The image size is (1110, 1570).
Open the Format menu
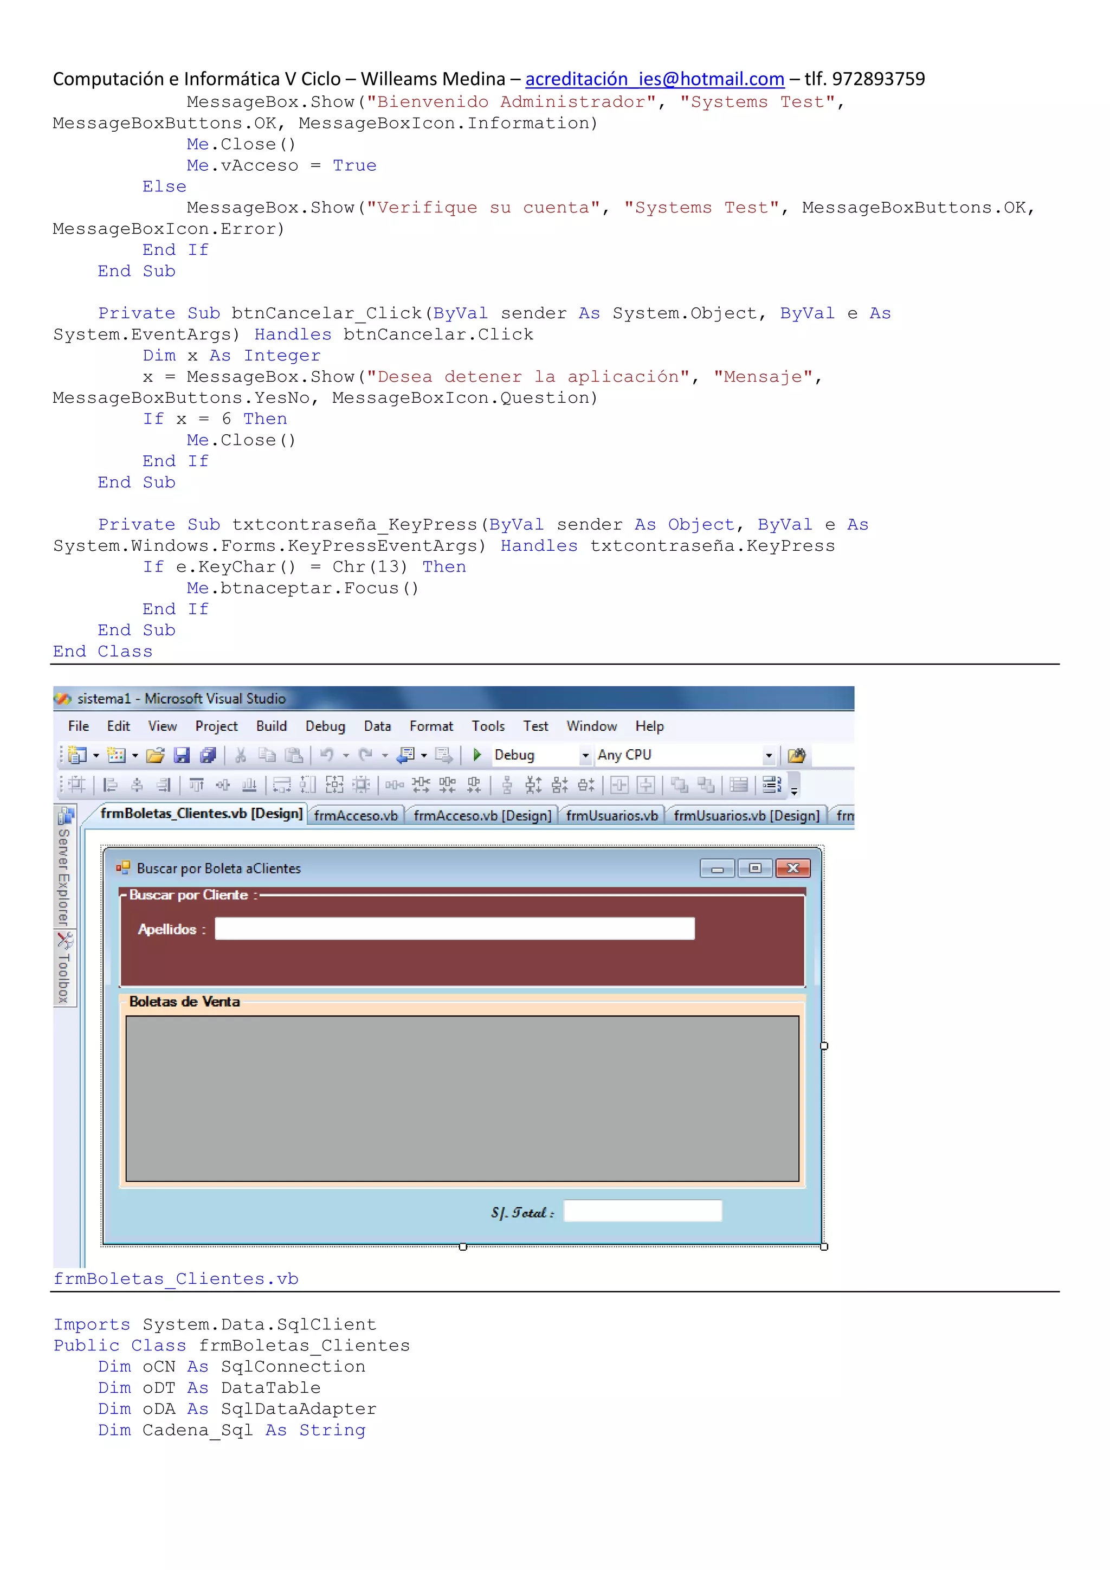coord(431,726)
